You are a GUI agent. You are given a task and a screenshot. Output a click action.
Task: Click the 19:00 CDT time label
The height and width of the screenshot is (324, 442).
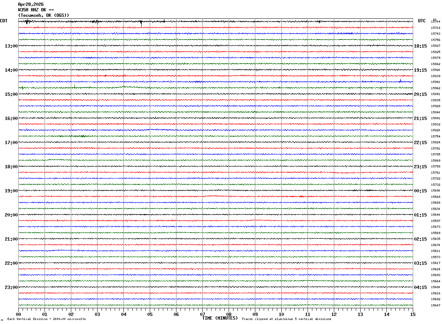click(11, 191)
